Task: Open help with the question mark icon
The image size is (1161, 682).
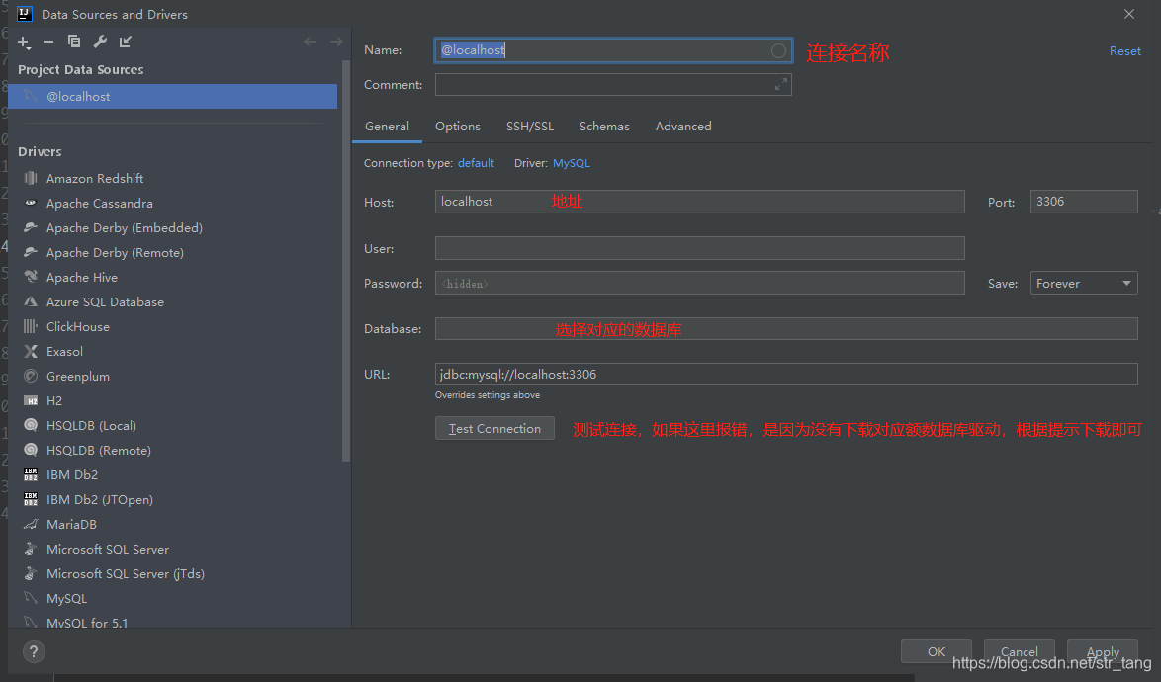Action: (34, 651)
